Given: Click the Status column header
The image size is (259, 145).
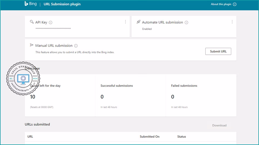Looking at the screenshot, I should [x=182, y=137].
